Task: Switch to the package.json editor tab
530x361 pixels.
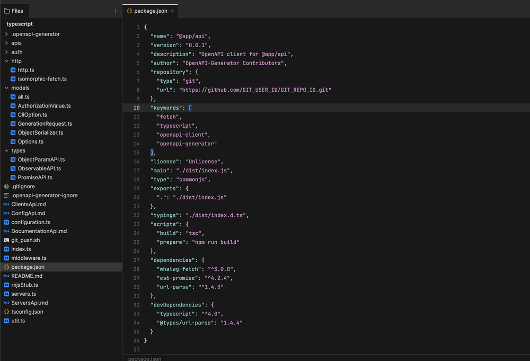Action: point(150,10)
